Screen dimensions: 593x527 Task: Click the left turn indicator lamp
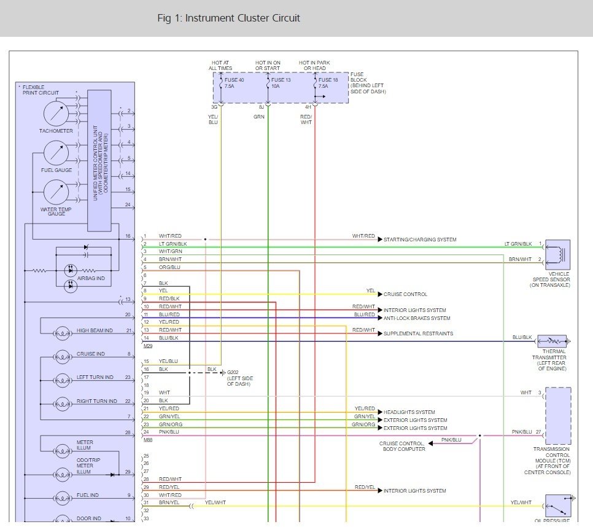pos(62,378)
